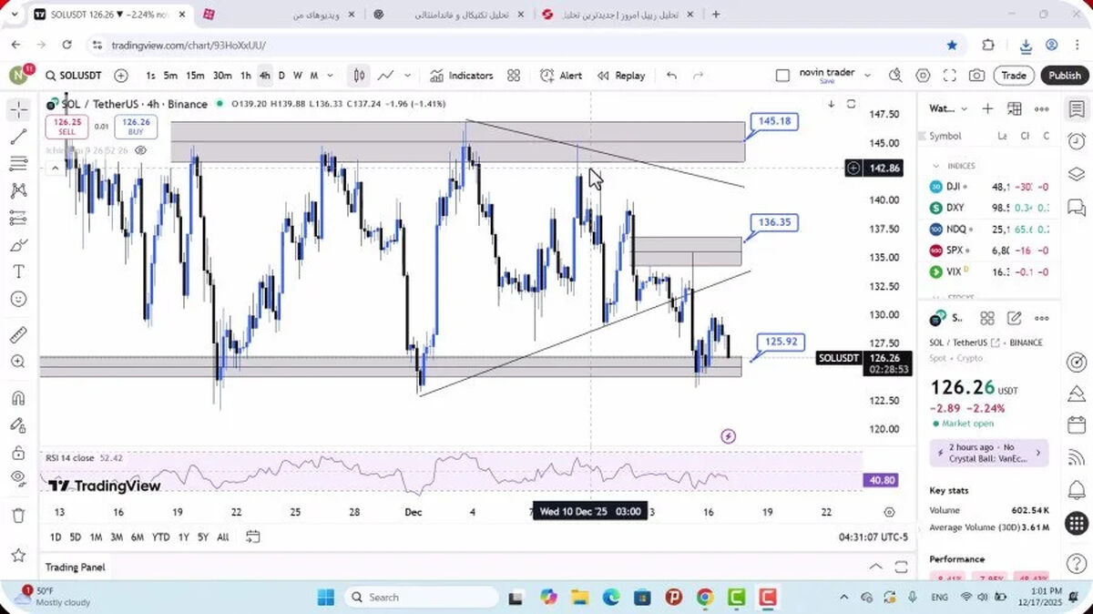Toggle stay in drawing mode

[x=18, y=425]
